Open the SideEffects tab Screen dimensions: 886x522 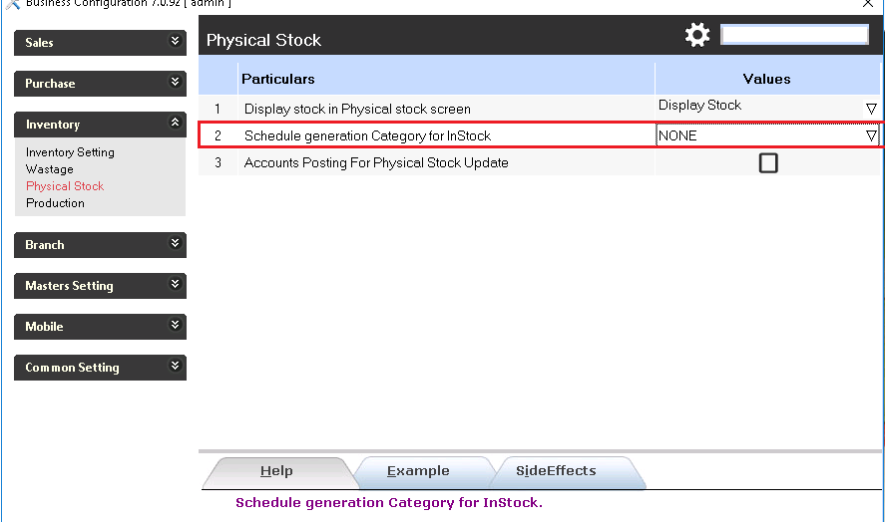click(x=556, y=471)
